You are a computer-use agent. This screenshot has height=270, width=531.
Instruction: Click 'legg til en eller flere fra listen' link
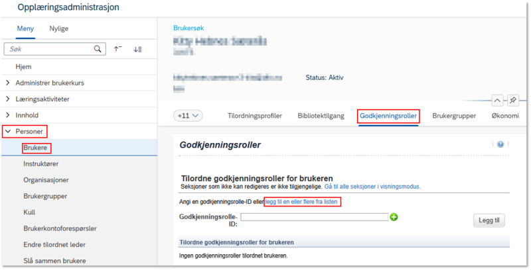tap(301, 202)
